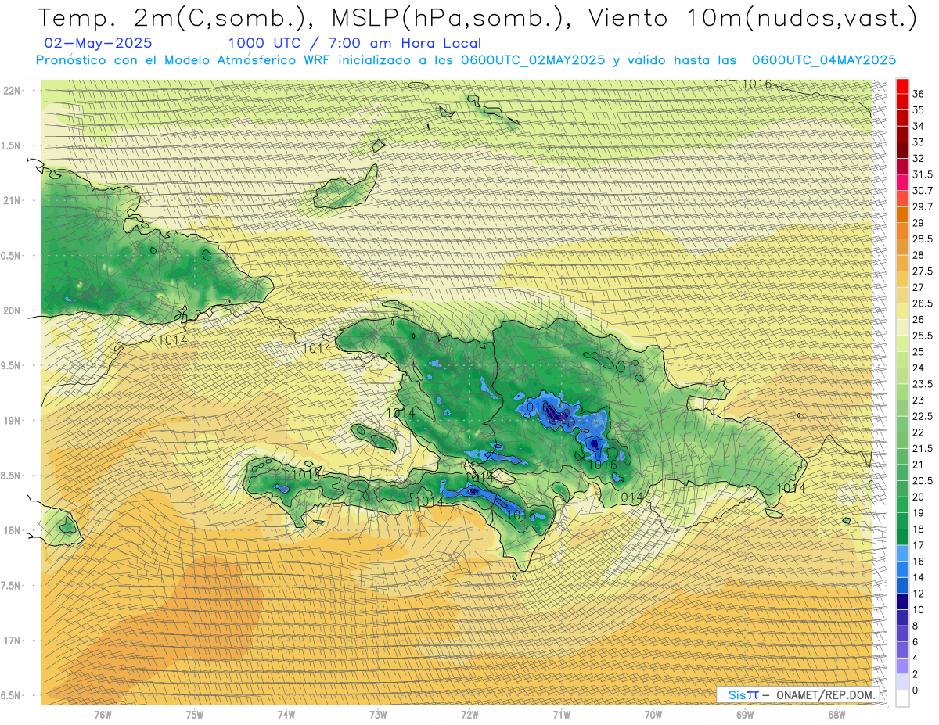Click the '20N' latitude axis label
Viewport: 939px width, 725px height.
[13, 310]
